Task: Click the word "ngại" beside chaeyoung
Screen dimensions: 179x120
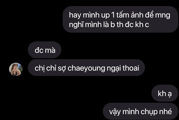Action: [x=114, y=68]
